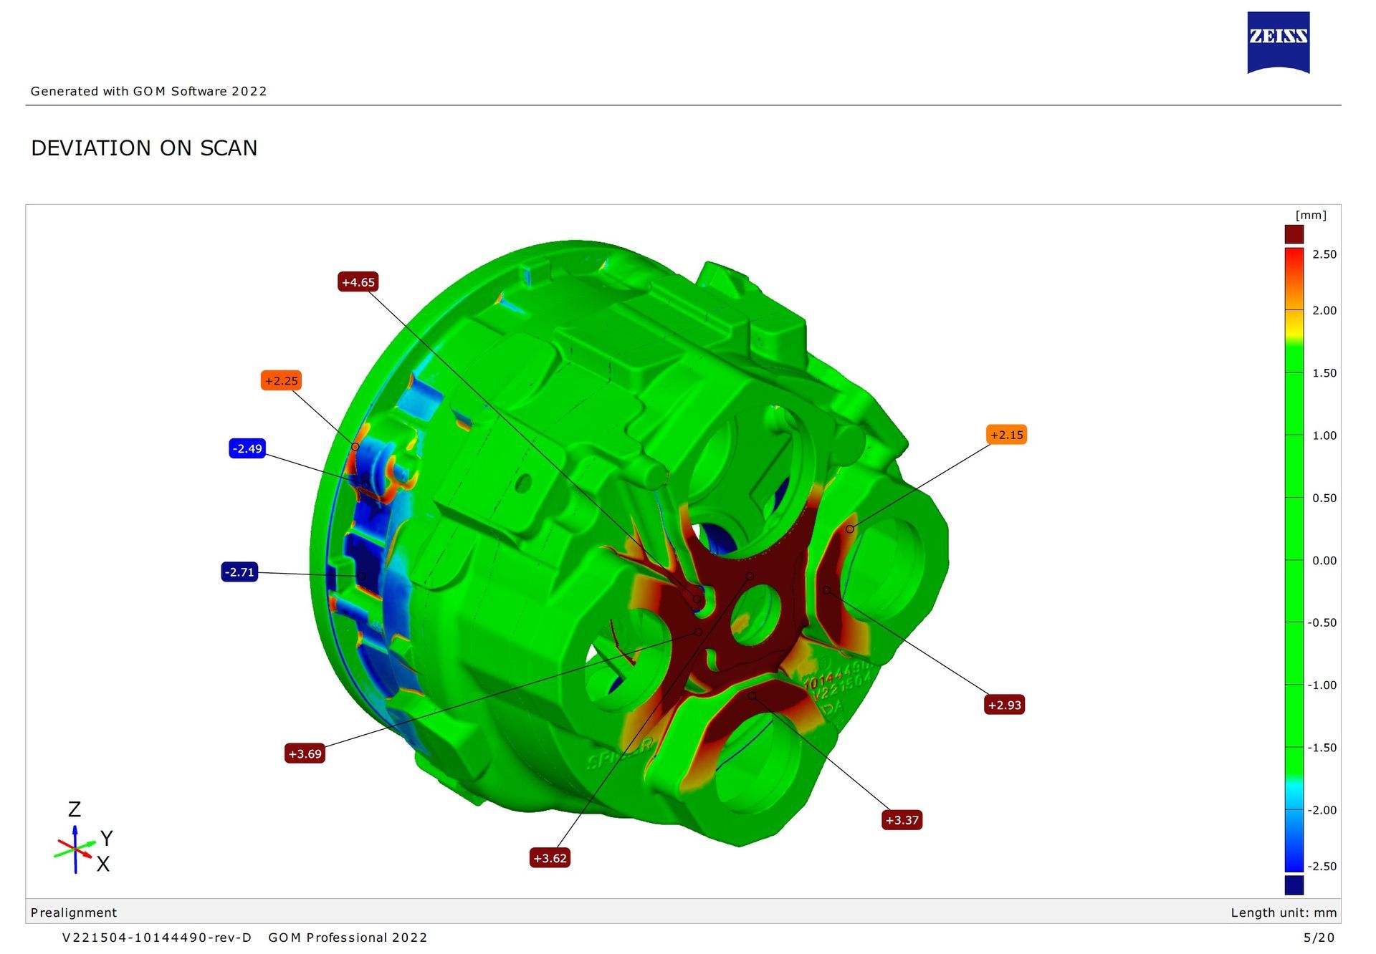The image size is (1376, 954).
Task: Select the +4.65 deviation label
Action: (358, 282)
